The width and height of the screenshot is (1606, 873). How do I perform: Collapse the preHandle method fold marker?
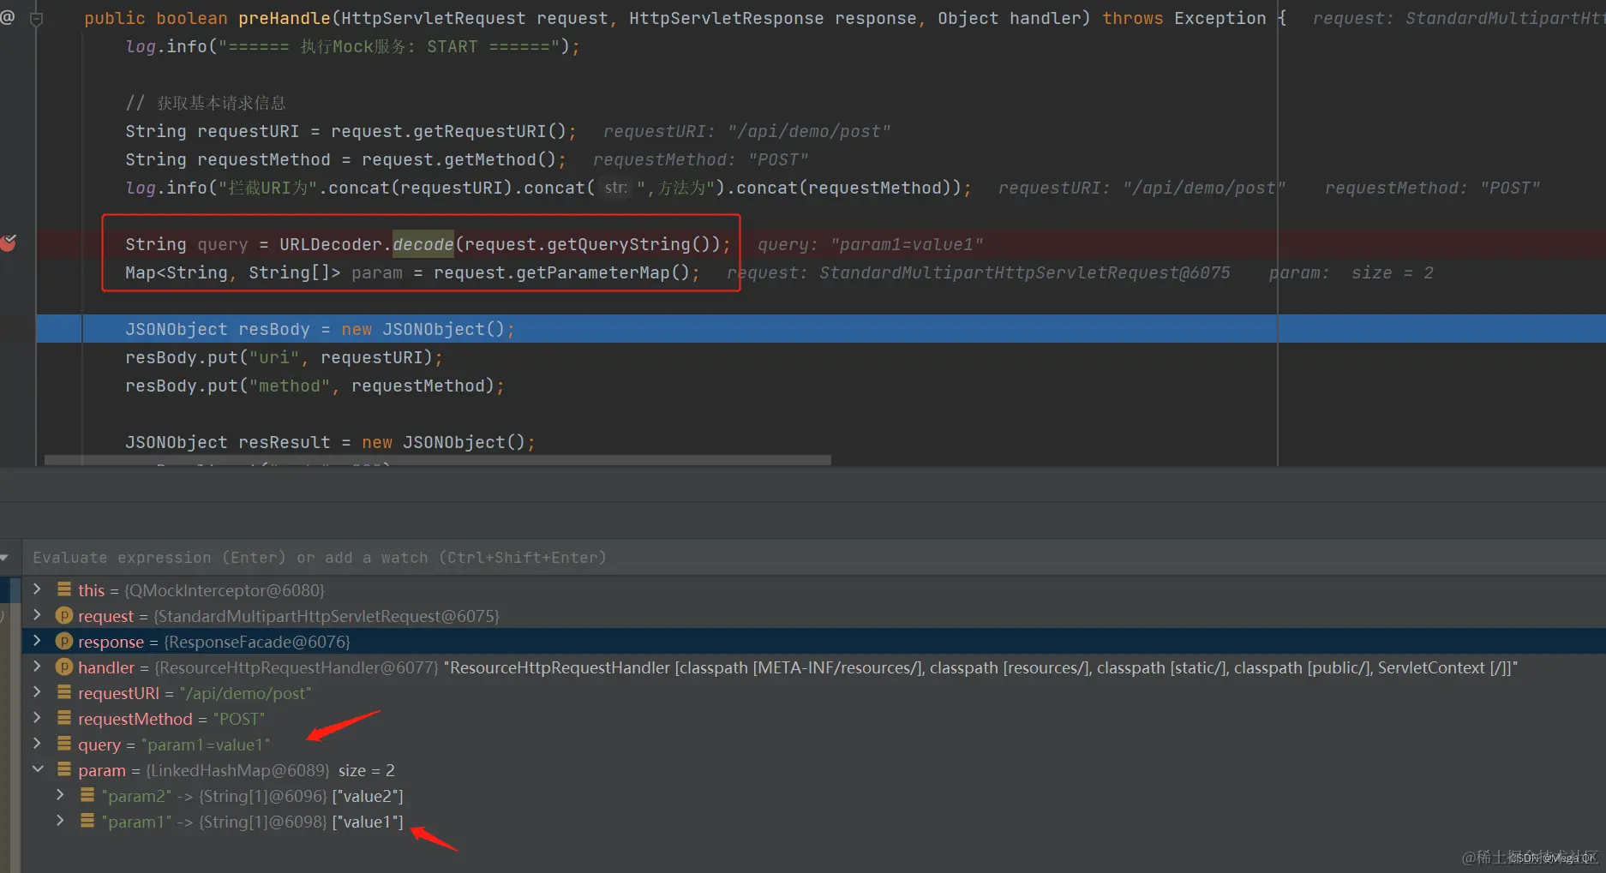point(36,18)
